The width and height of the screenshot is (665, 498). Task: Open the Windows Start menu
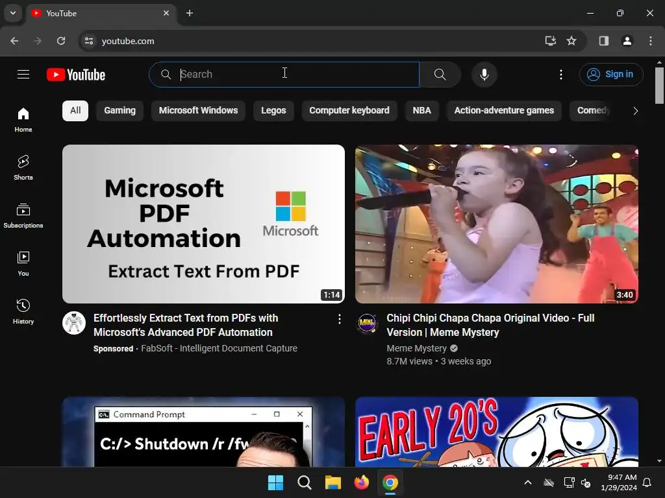click(x=275, y=482)
